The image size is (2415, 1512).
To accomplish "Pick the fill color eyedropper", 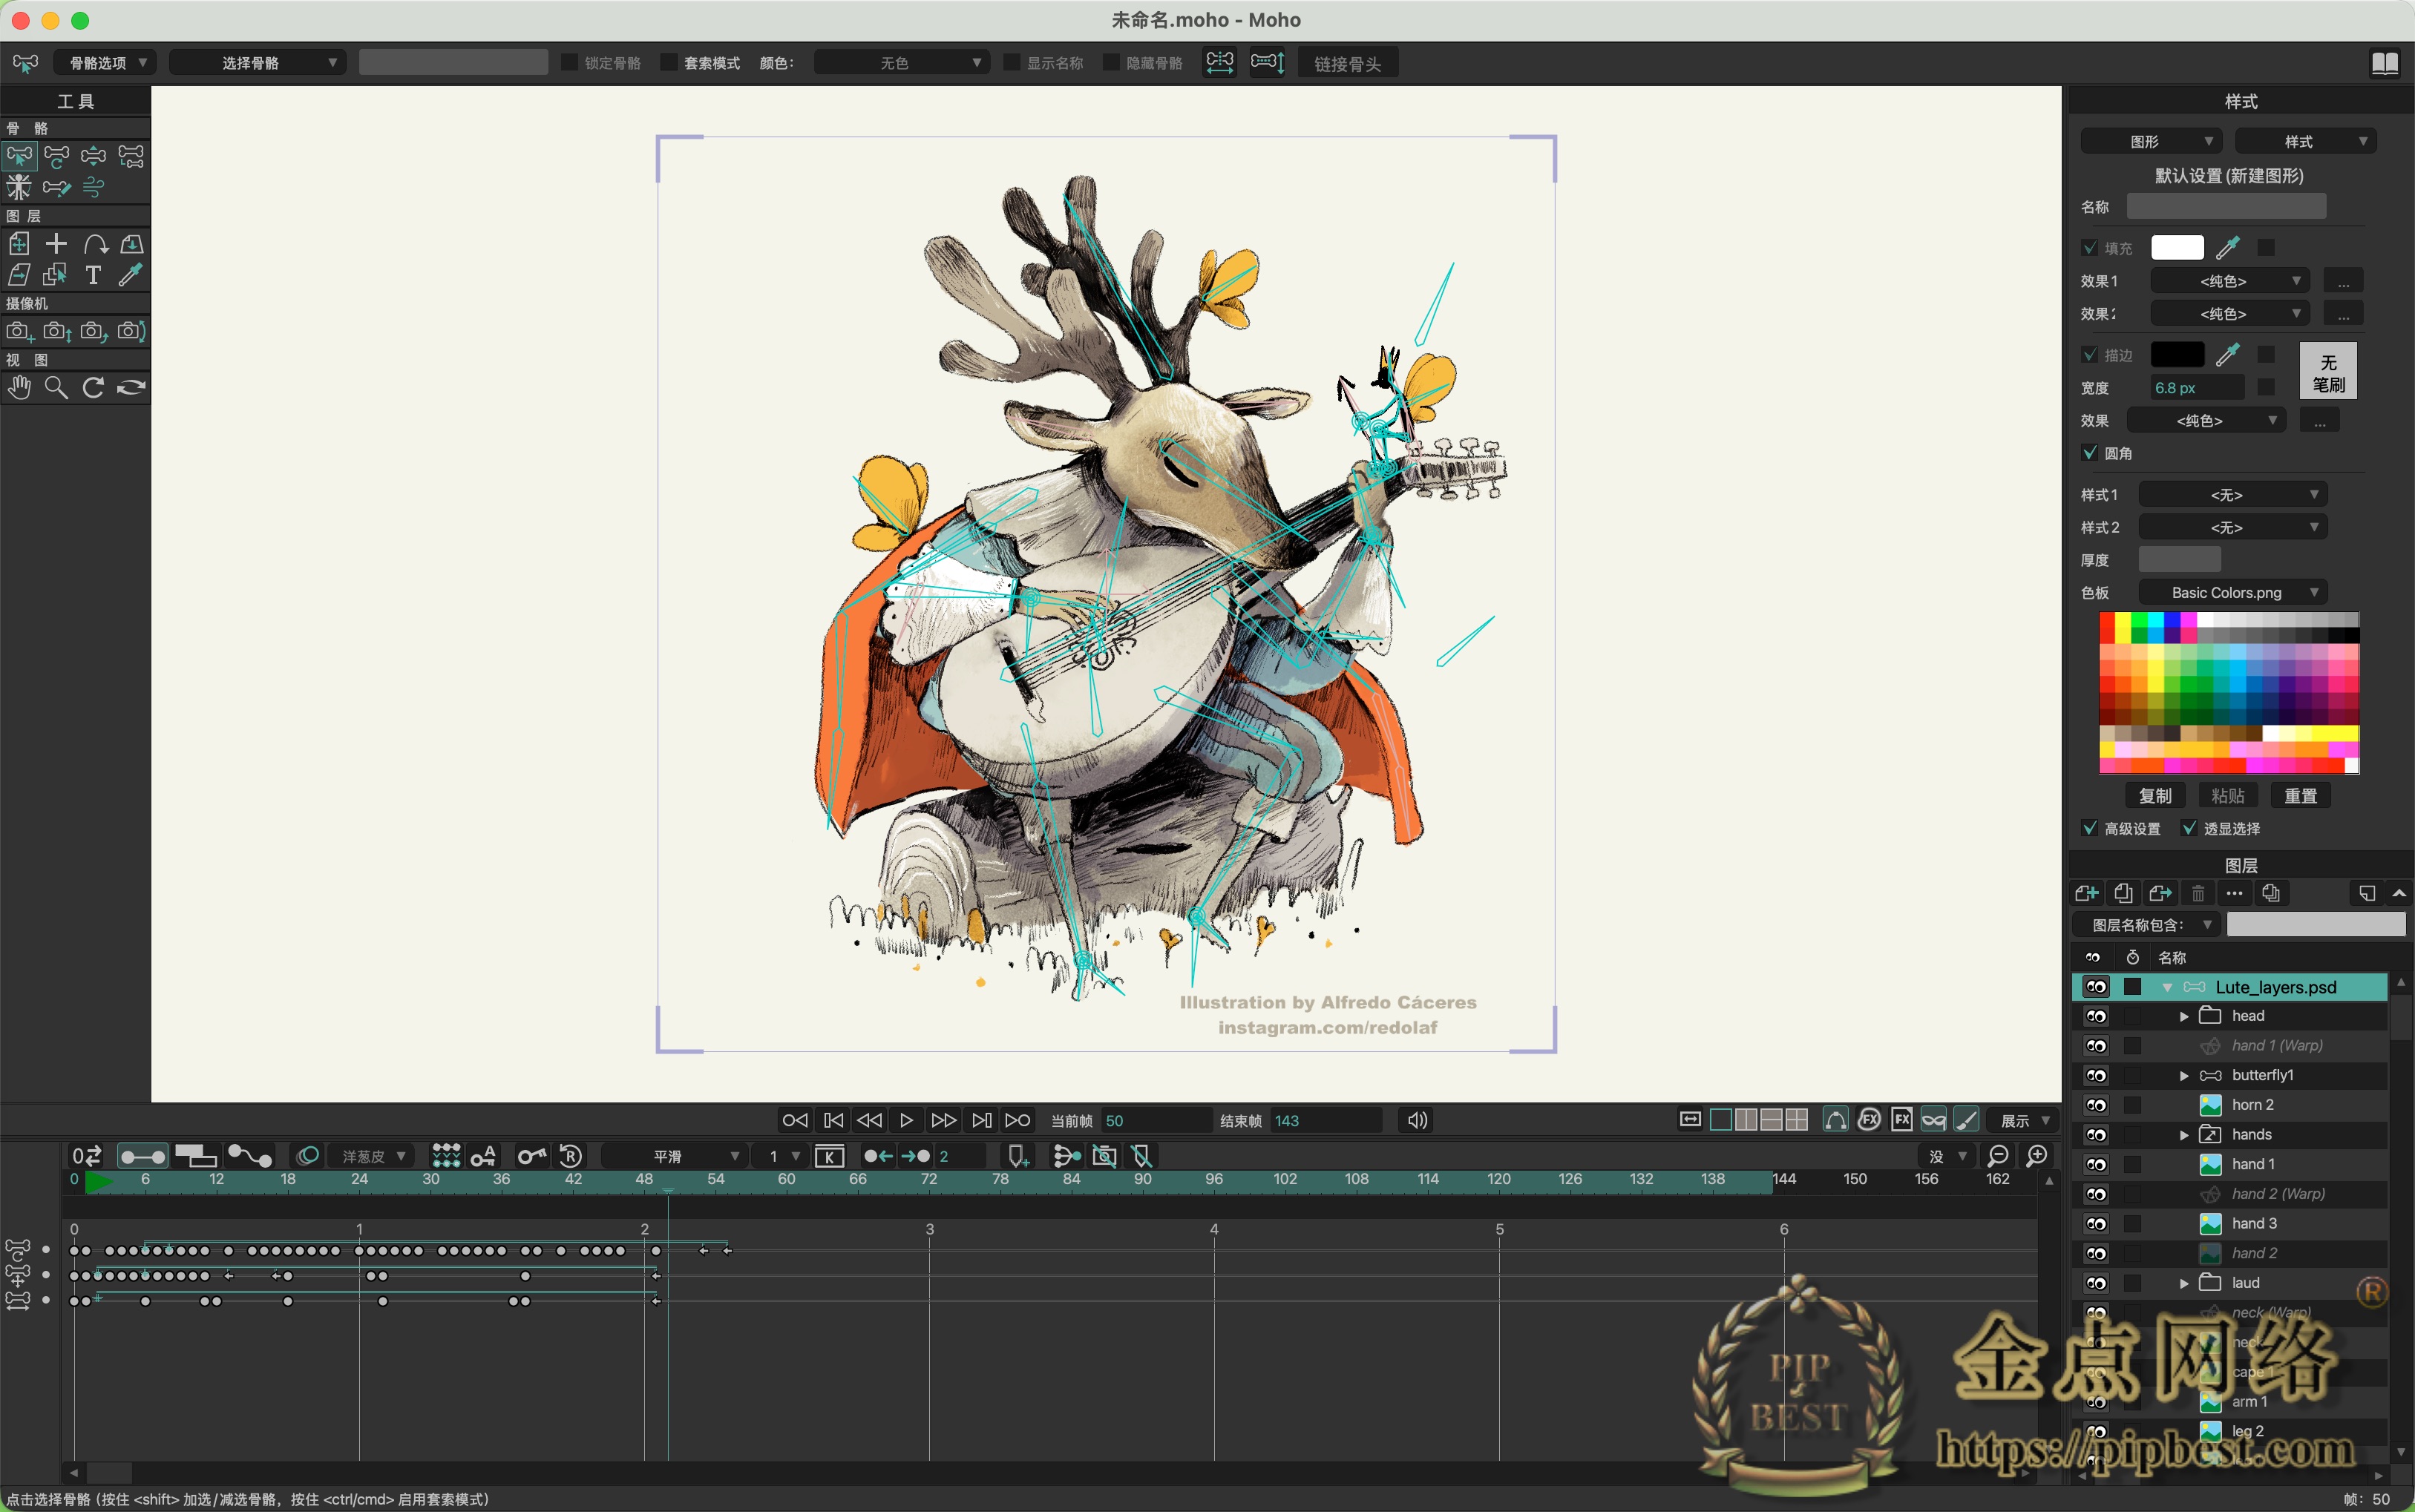I will [x=2228, y=248].
